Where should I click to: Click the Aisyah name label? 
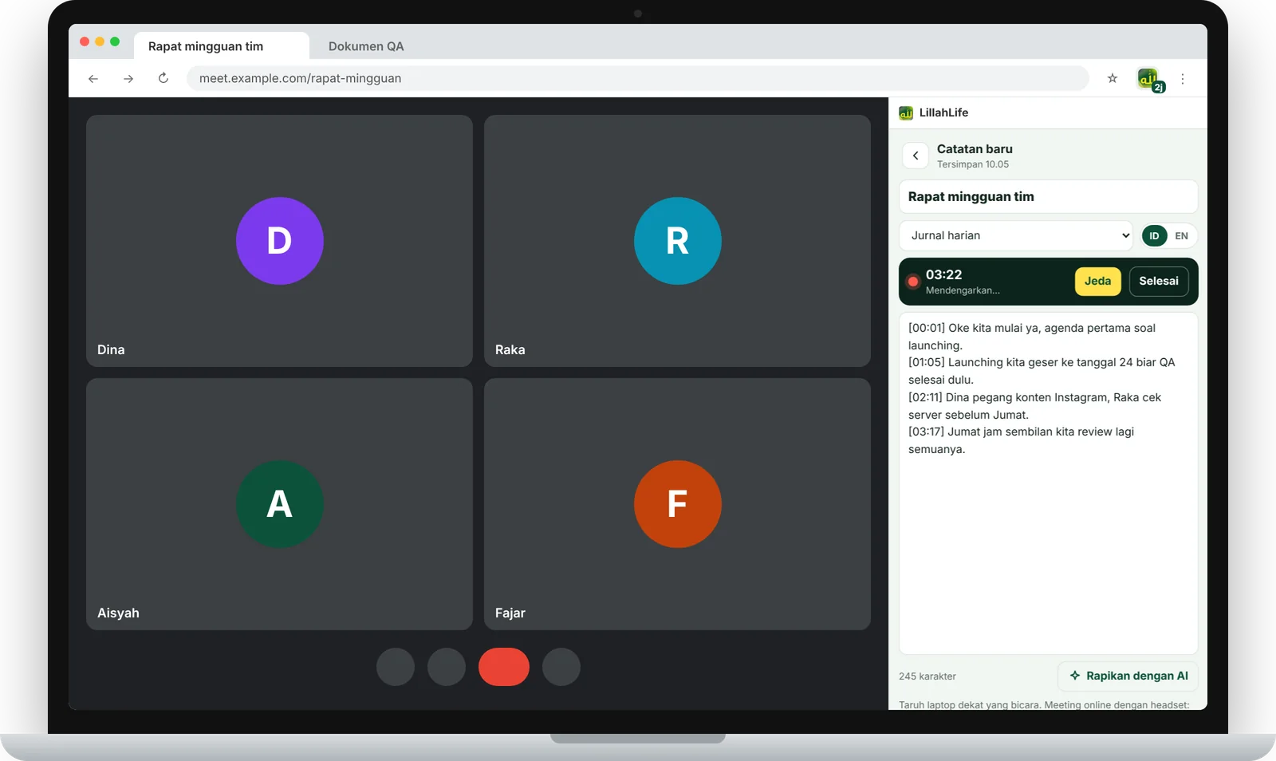click(118, 613)
